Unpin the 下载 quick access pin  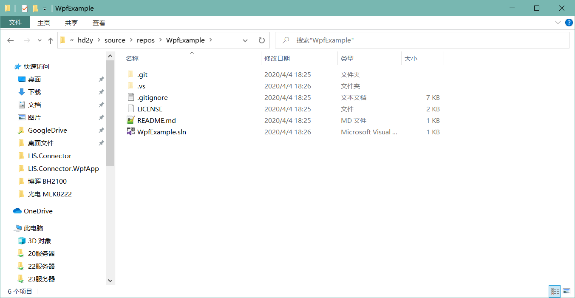click(101, 92)
